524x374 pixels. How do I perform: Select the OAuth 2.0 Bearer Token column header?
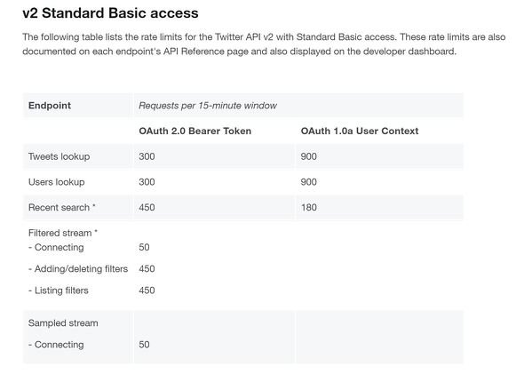[195, 131]
